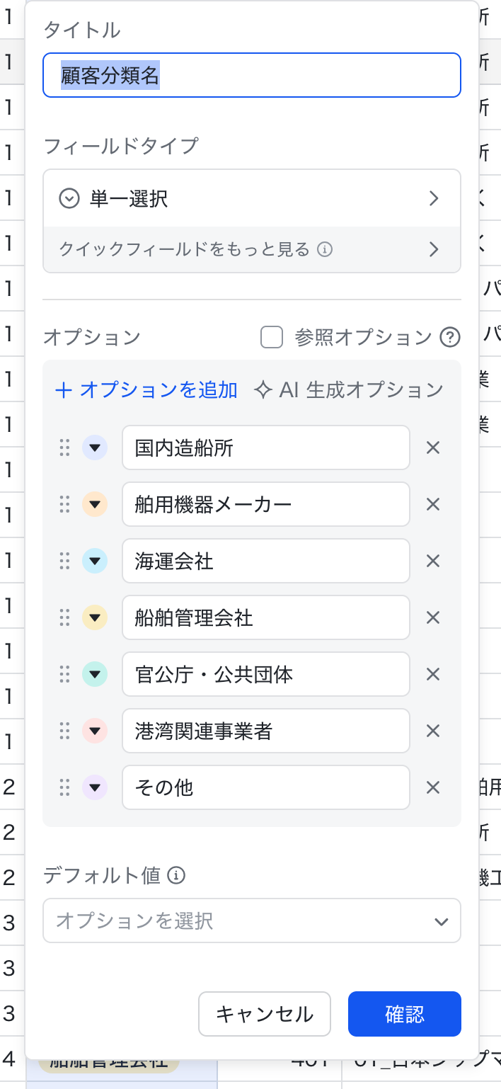501x1089 pixels.
Task: Change the color swatch of 官公庁・公共団体
Action: (95, 674)
